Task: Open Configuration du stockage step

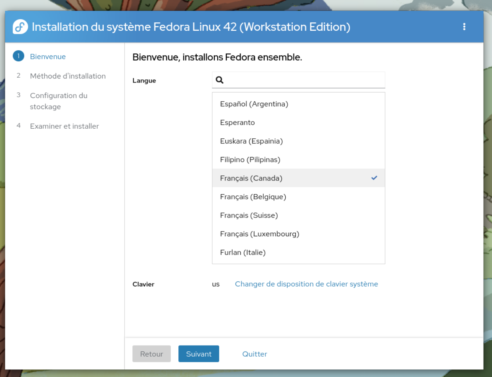Action: pyautogui.click(x=59, y=101)
